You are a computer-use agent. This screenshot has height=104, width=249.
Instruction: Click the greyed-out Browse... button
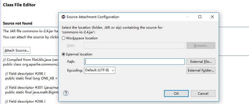tap(201, 45)
